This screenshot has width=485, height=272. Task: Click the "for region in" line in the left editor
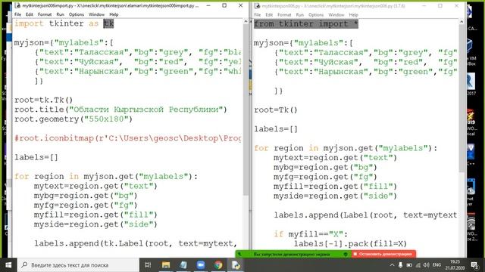click(x=106, y=177)
